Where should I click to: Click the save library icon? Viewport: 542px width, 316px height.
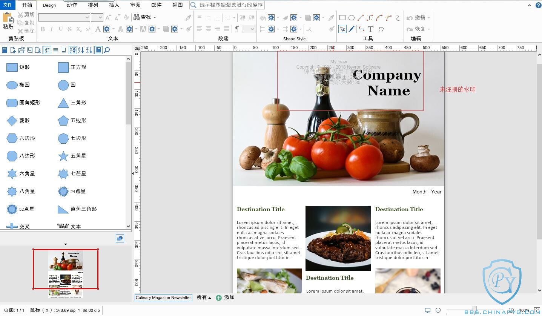pos(30,50)
